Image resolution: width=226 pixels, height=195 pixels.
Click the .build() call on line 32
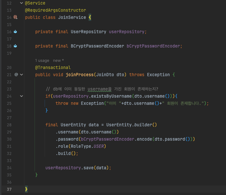(x=65, y=153)
